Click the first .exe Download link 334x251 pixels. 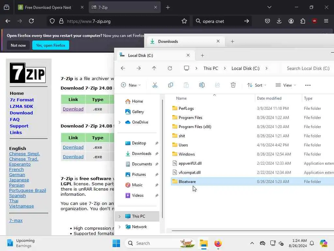73,109
